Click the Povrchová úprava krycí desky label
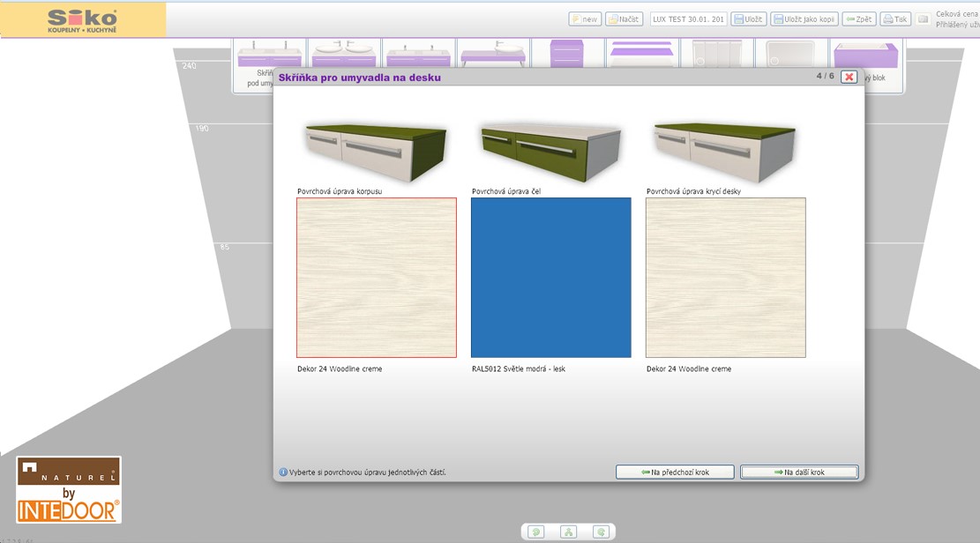 coord(693,191)
